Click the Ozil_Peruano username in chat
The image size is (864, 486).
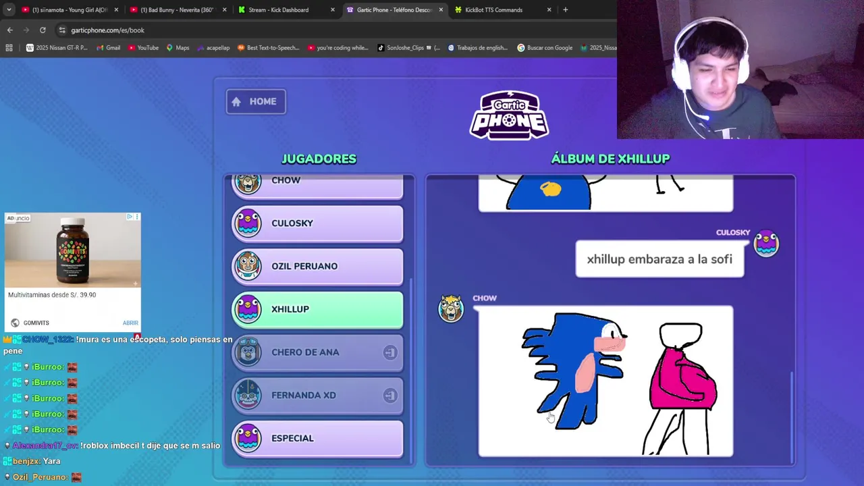pos(39,477)
